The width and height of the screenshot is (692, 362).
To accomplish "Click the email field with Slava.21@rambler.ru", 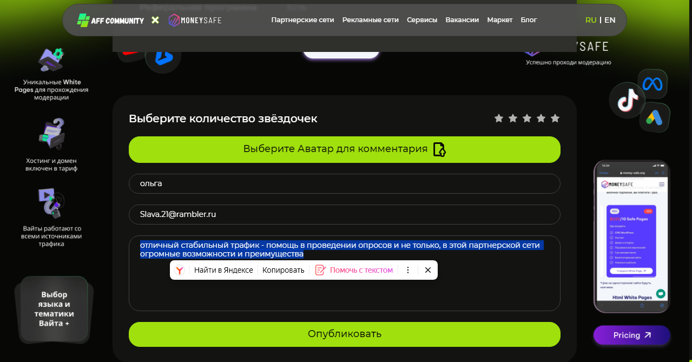I will 345,214.
